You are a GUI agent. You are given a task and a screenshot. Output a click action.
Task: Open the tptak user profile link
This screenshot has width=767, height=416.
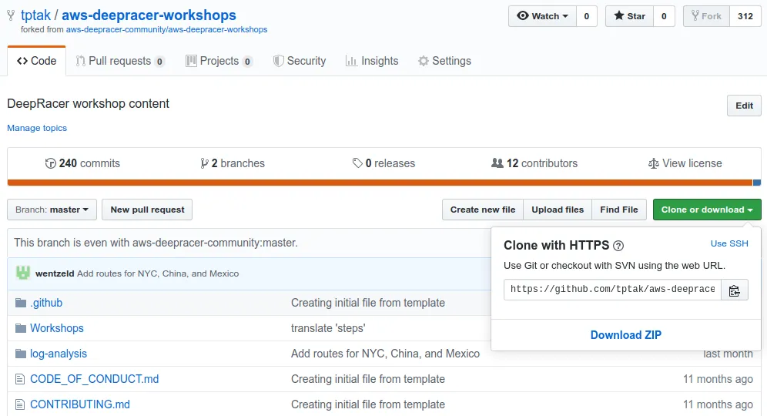[35, 15]
